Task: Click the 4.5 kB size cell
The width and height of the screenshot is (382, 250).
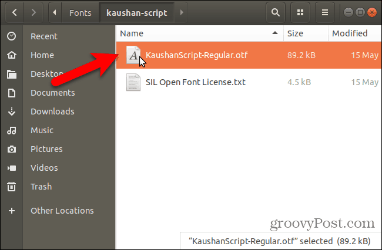Action: click(299, 82)
